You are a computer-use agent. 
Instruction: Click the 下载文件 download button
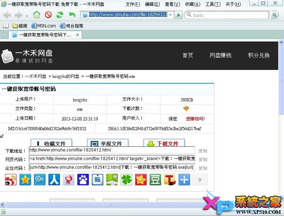coord(164,144)
